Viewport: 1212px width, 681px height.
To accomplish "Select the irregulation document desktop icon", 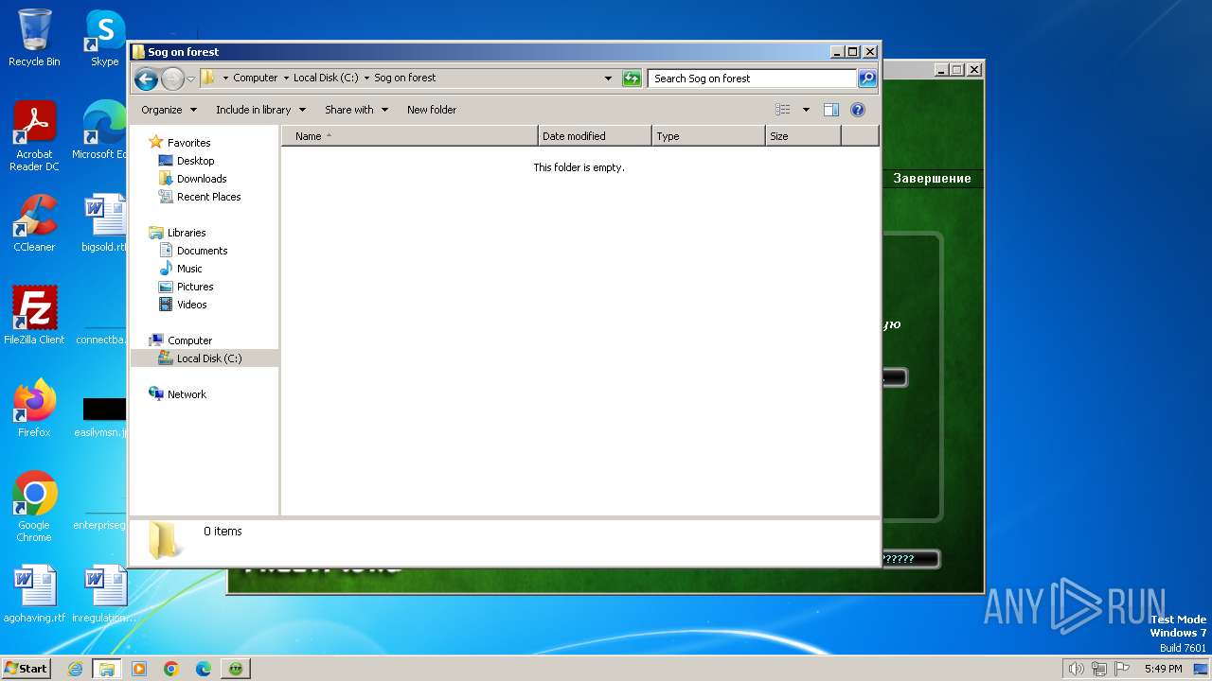I will coord(104,594).
